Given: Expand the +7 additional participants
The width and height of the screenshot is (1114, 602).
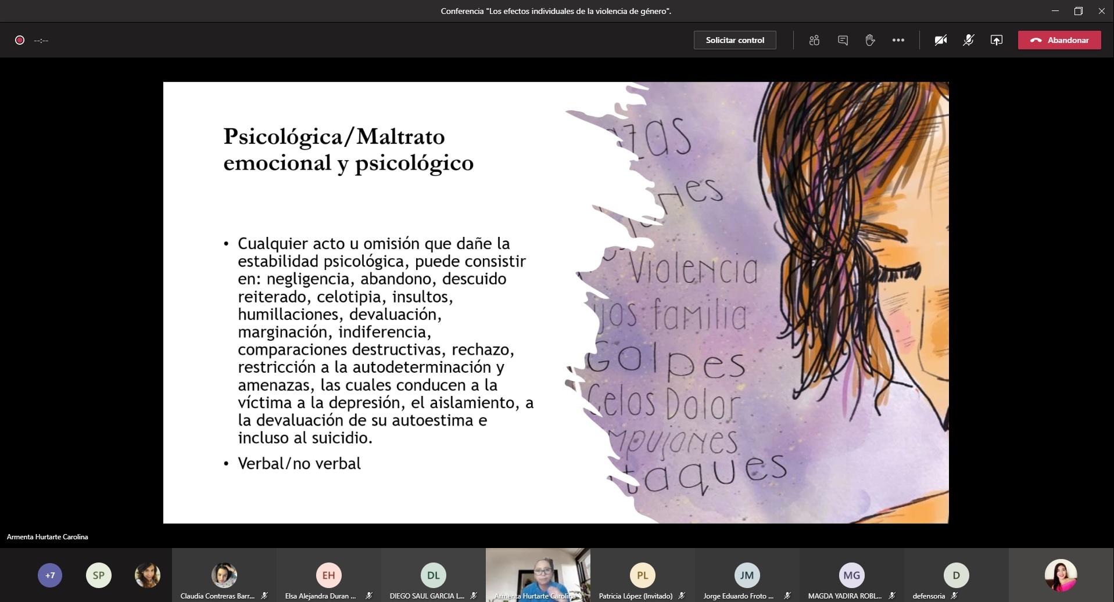Looking at the screenshot, I should 50,575.
